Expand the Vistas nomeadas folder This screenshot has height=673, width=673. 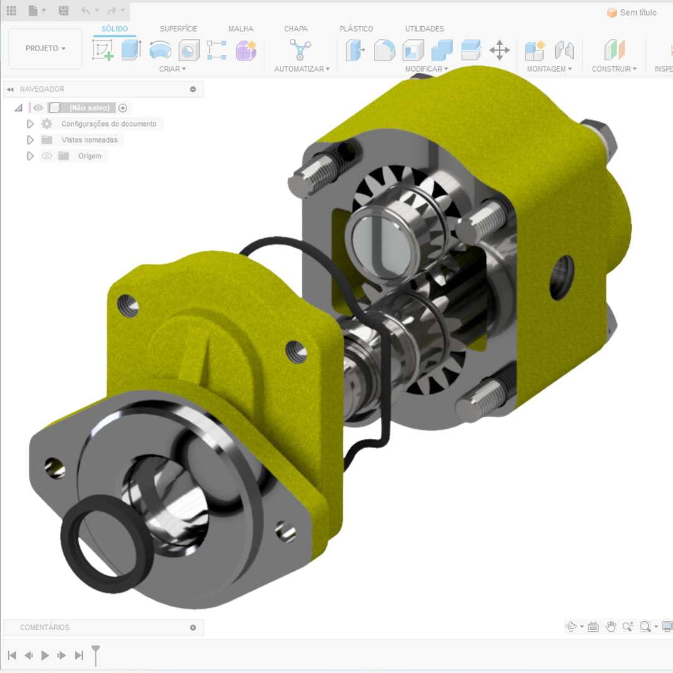[30, 140]
